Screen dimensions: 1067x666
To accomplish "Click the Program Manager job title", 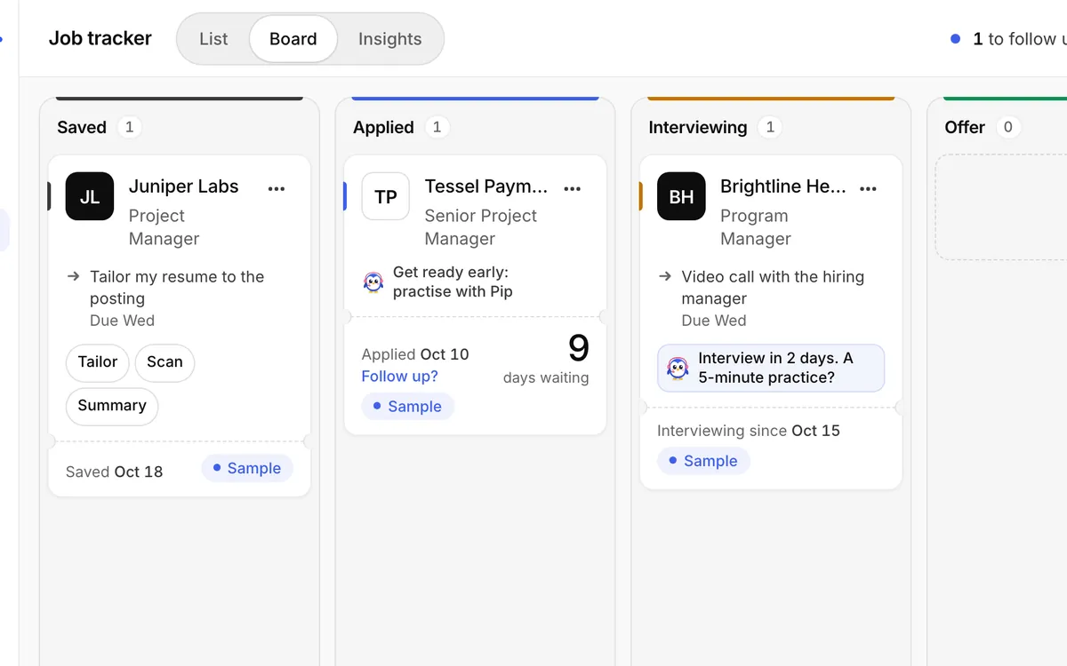I will pos(756,227).
